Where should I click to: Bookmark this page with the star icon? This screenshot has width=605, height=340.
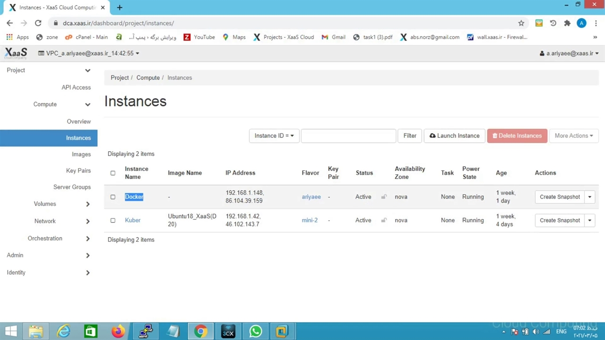point(521,23)
